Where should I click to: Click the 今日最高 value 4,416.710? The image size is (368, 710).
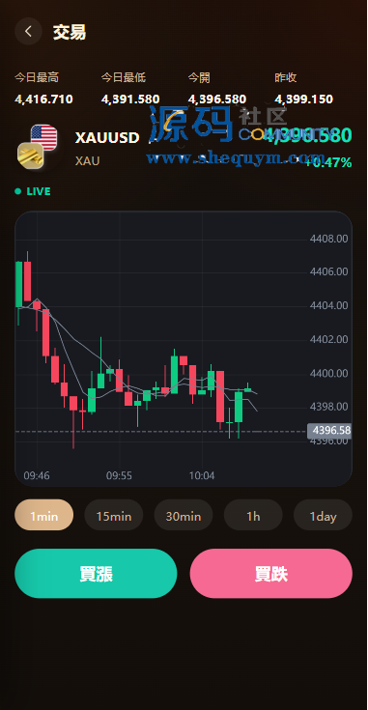pyautogui.click(x=43, y=99)
